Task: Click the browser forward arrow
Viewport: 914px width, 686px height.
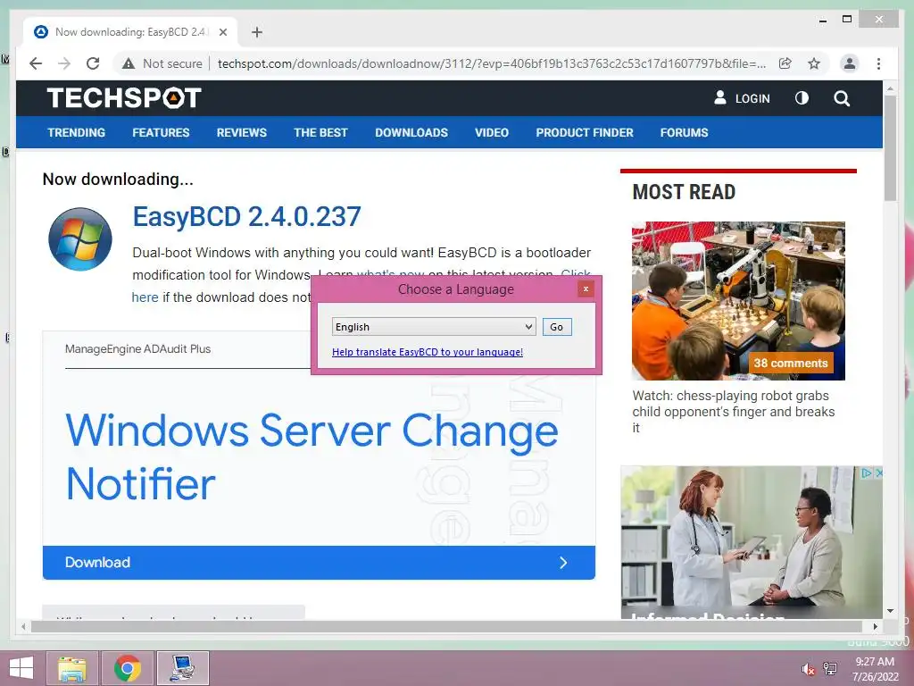Action: point(64,63)
